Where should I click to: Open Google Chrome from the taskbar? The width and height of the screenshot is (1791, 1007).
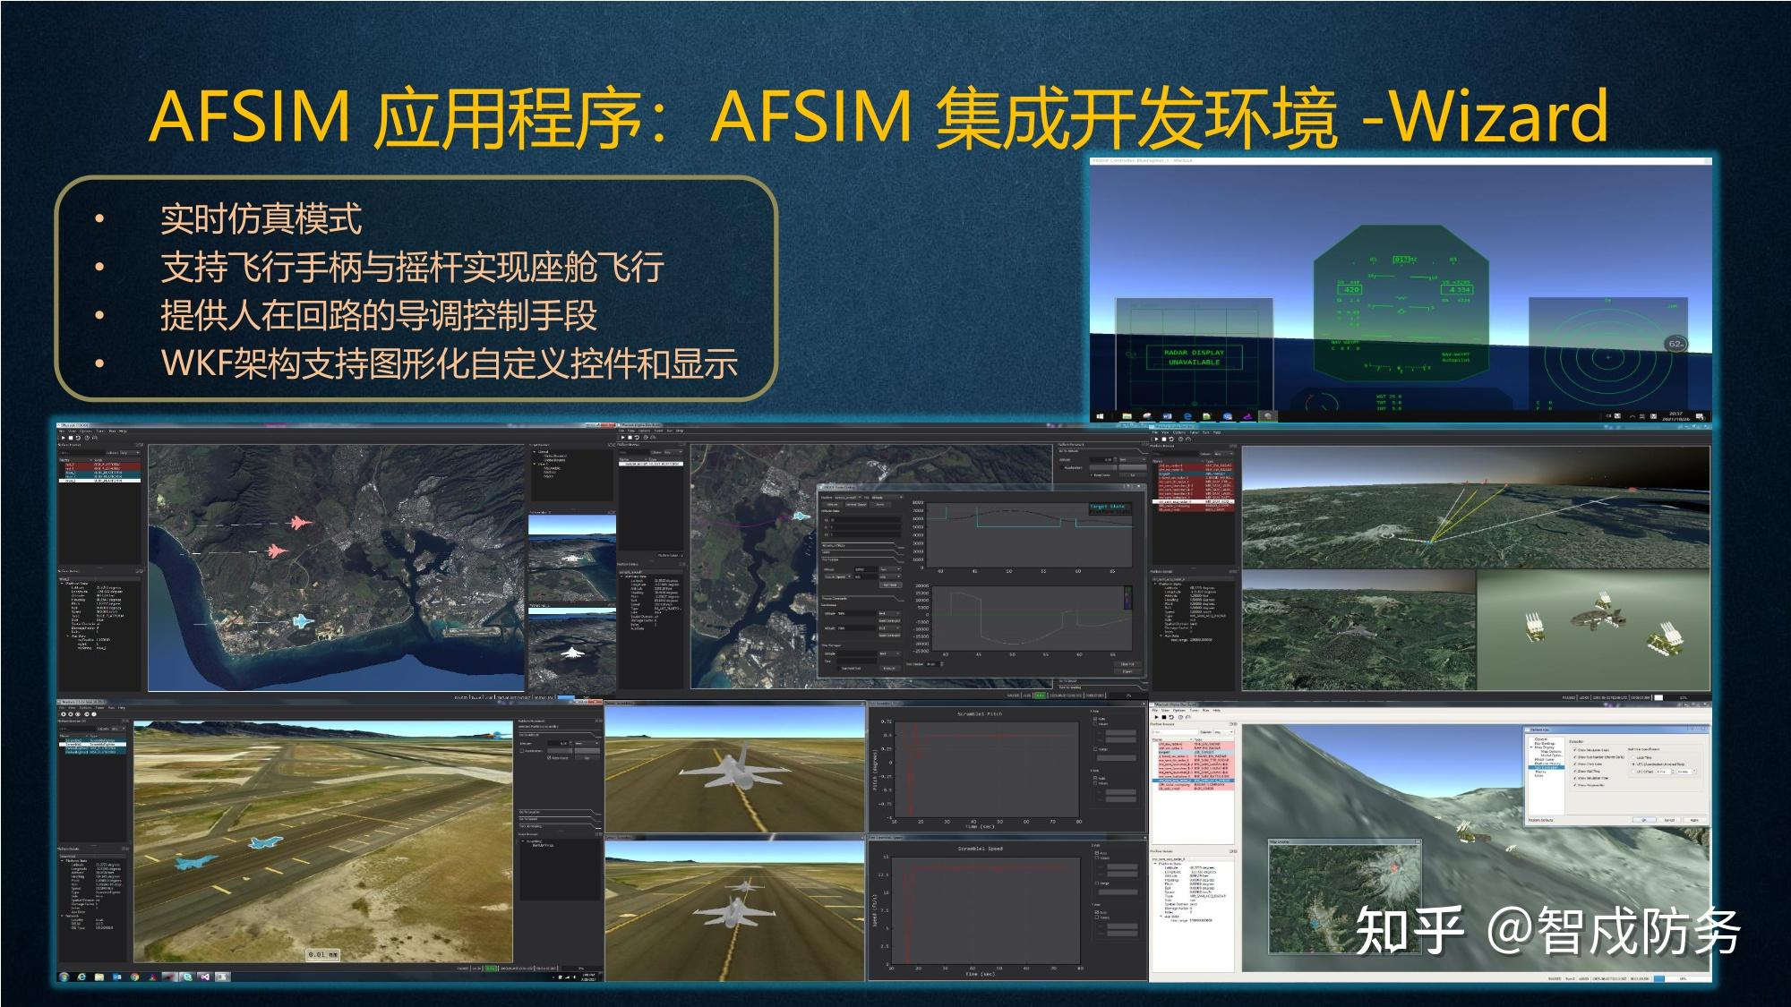(x=134, y=977)
